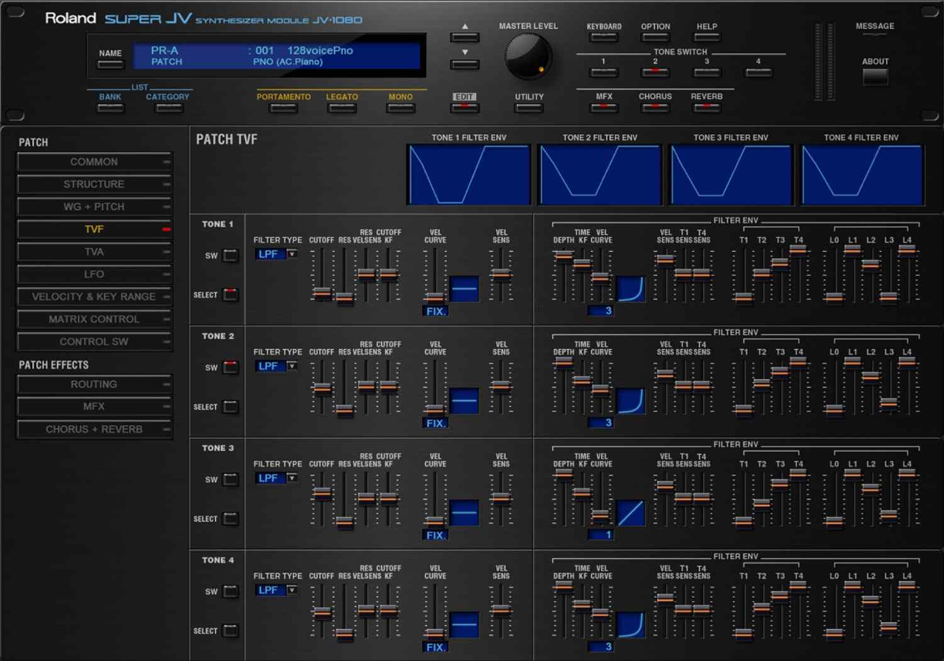Open the UTILITY menu
The width and height of the screenshot is (944, 661).
click(528, 107)
